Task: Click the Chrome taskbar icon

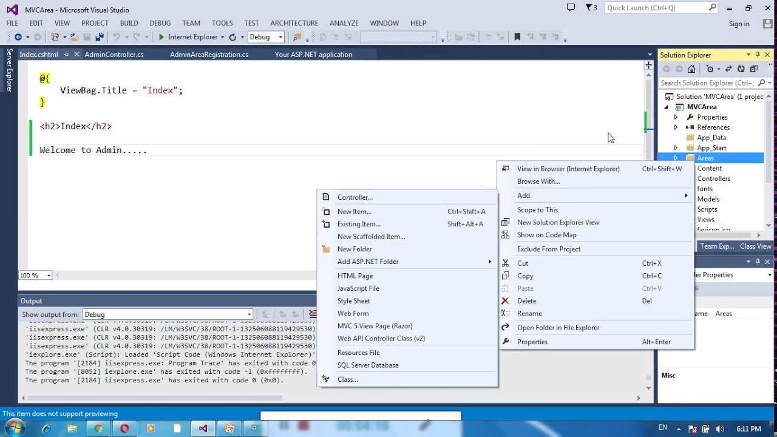Action: pyautogui.click(x=98, y=429)
